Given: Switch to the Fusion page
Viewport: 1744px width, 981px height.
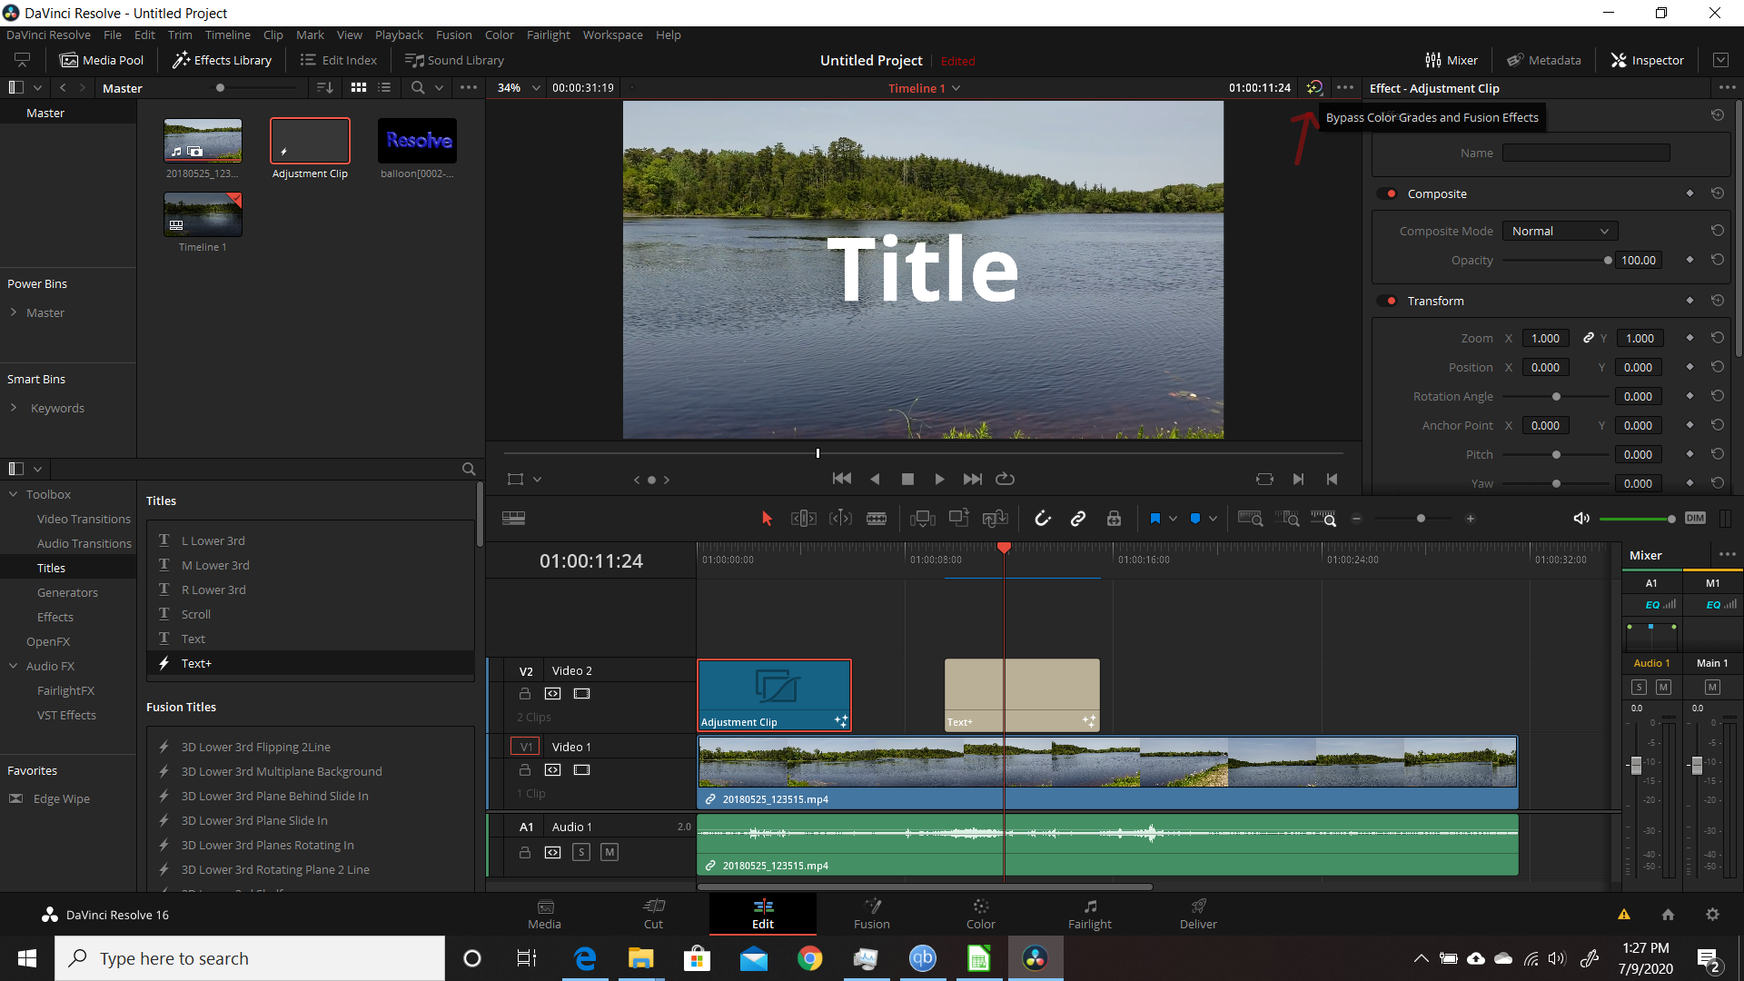Looking at the screenshot, I should coord(871,914).
